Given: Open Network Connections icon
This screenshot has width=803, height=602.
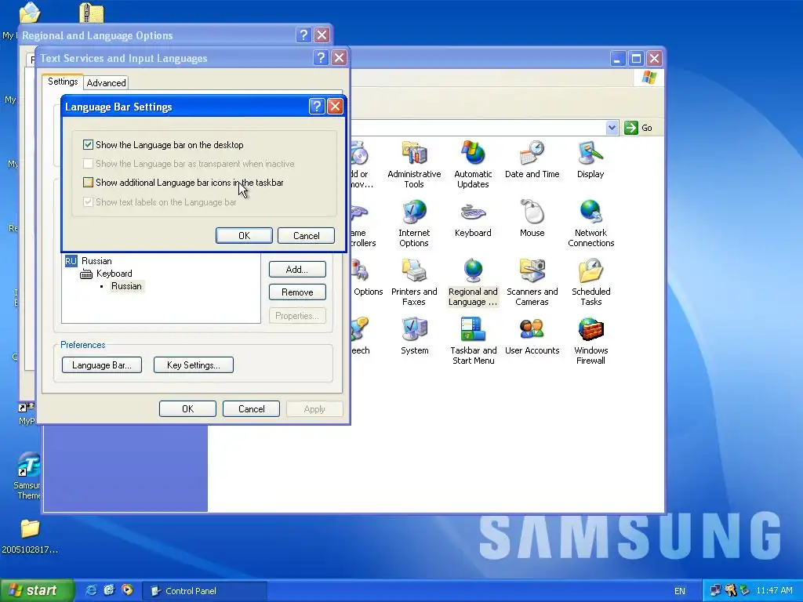Looking at the screenshot, I should [x=590, y=223].
